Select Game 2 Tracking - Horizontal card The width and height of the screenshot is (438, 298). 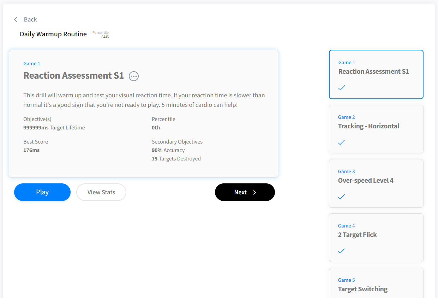pyautogui.click(x=376, y=129)
